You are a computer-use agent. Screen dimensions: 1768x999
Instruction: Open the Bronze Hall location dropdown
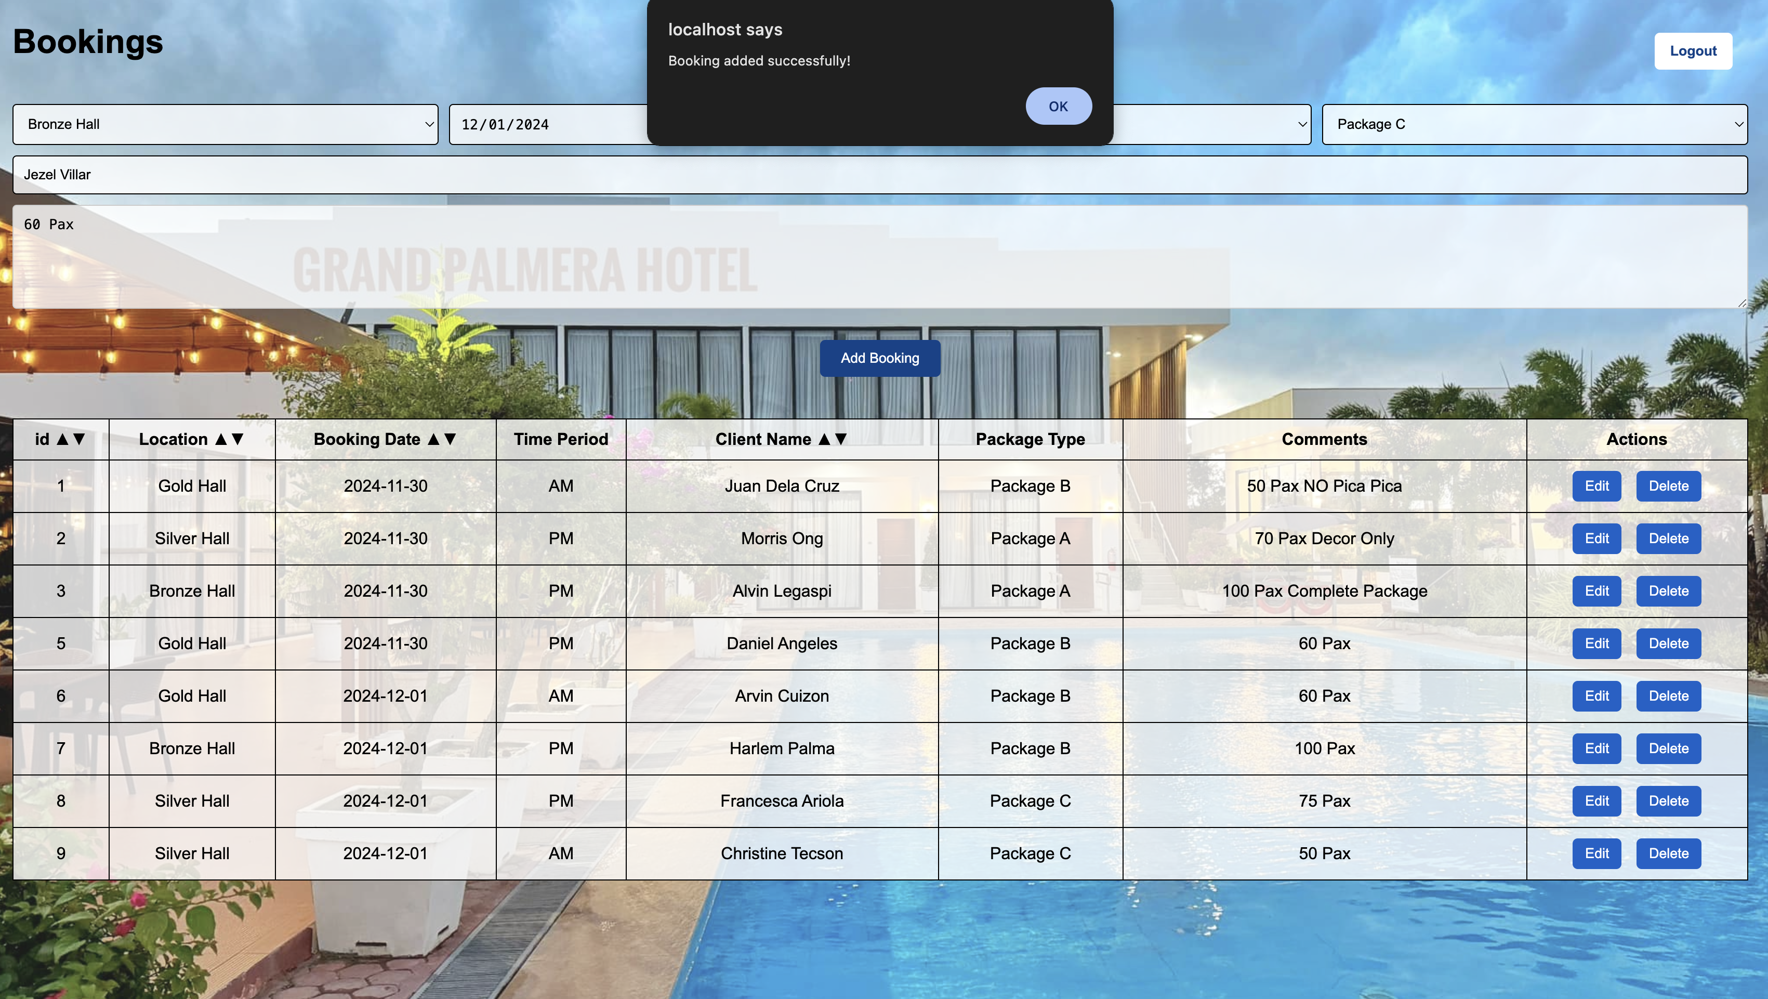click(x=225, y=124)
